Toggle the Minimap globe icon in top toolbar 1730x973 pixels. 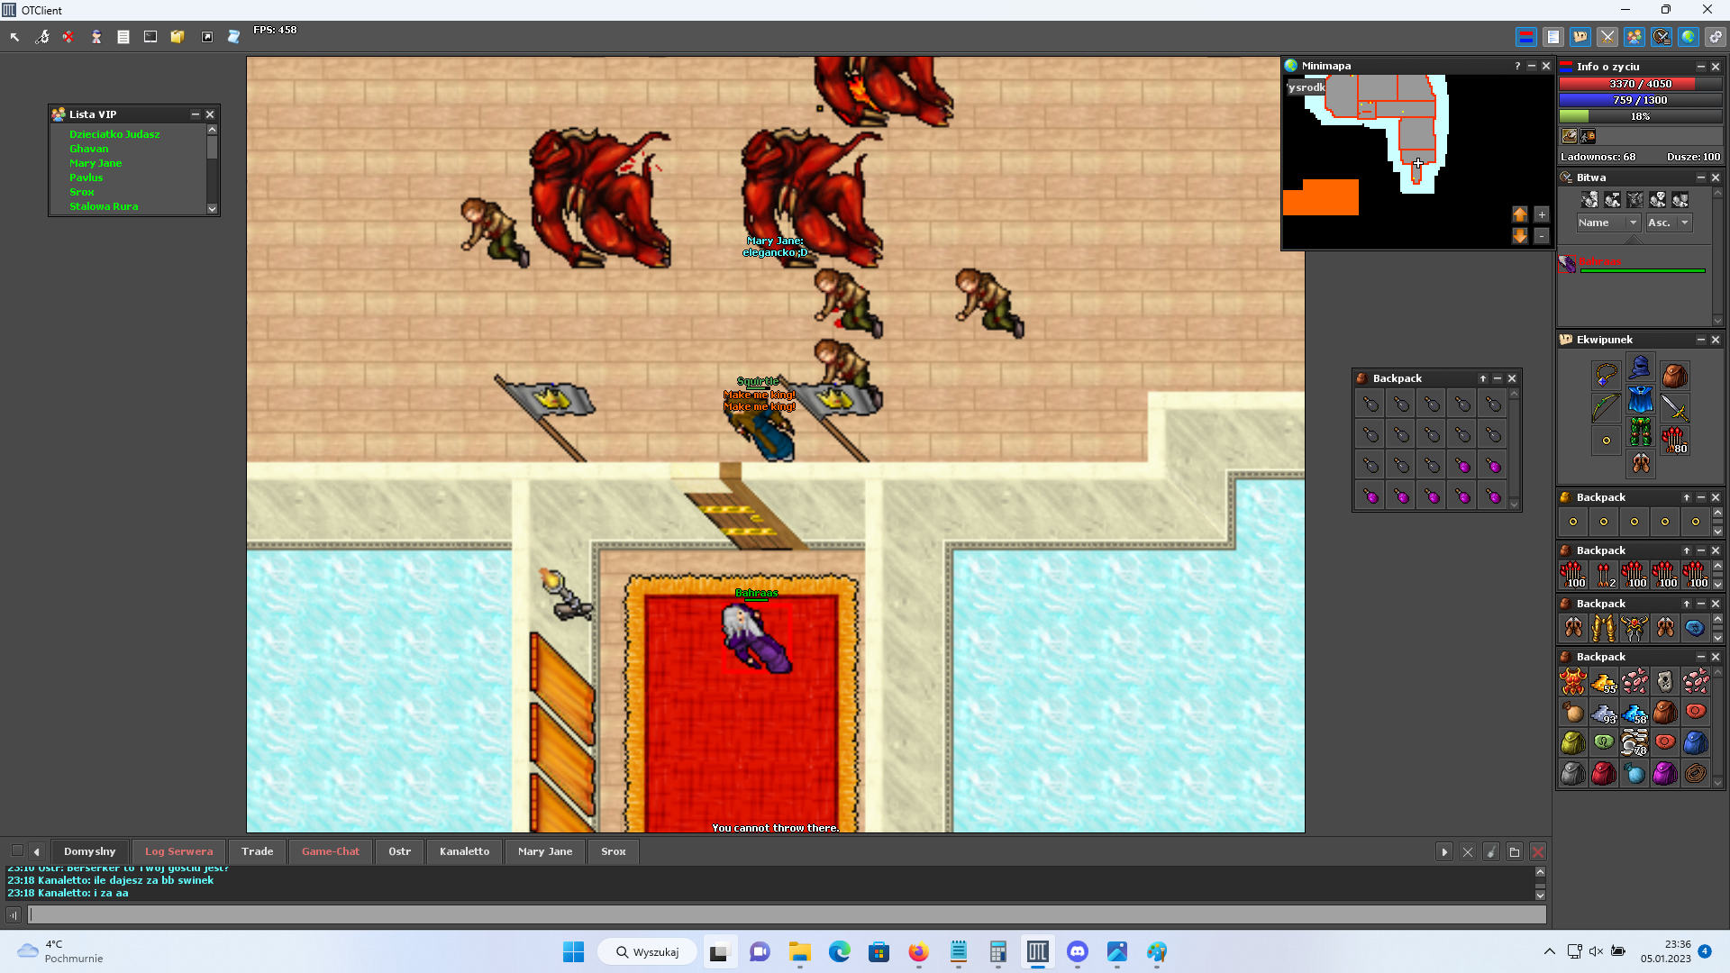[1688, 37]
